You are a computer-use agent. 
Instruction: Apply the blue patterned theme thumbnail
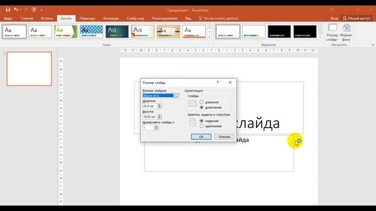(x=92, y=31)
